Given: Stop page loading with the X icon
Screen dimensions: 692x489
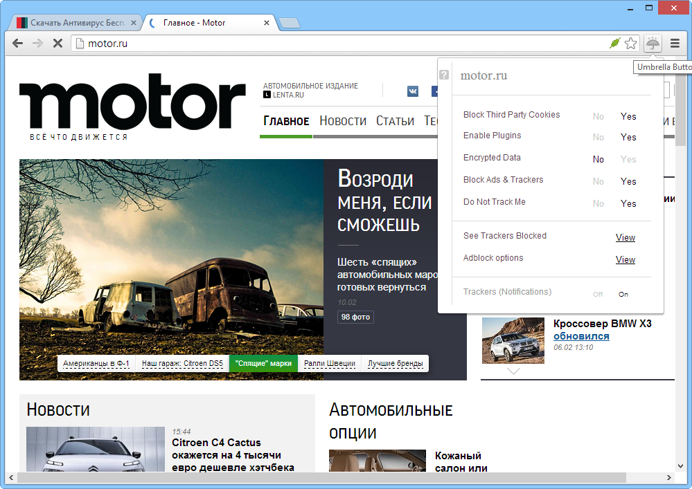Looking at the screenshot, I should pyautogui.click(x=57, y=43).
